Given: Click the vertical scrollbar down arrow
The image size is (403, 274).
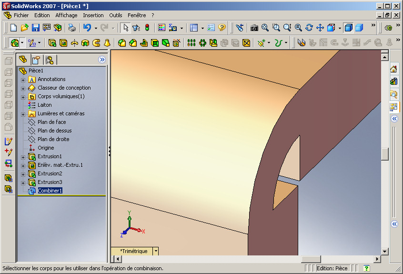Looking at the screenshot, I should [x=385, y=252].
